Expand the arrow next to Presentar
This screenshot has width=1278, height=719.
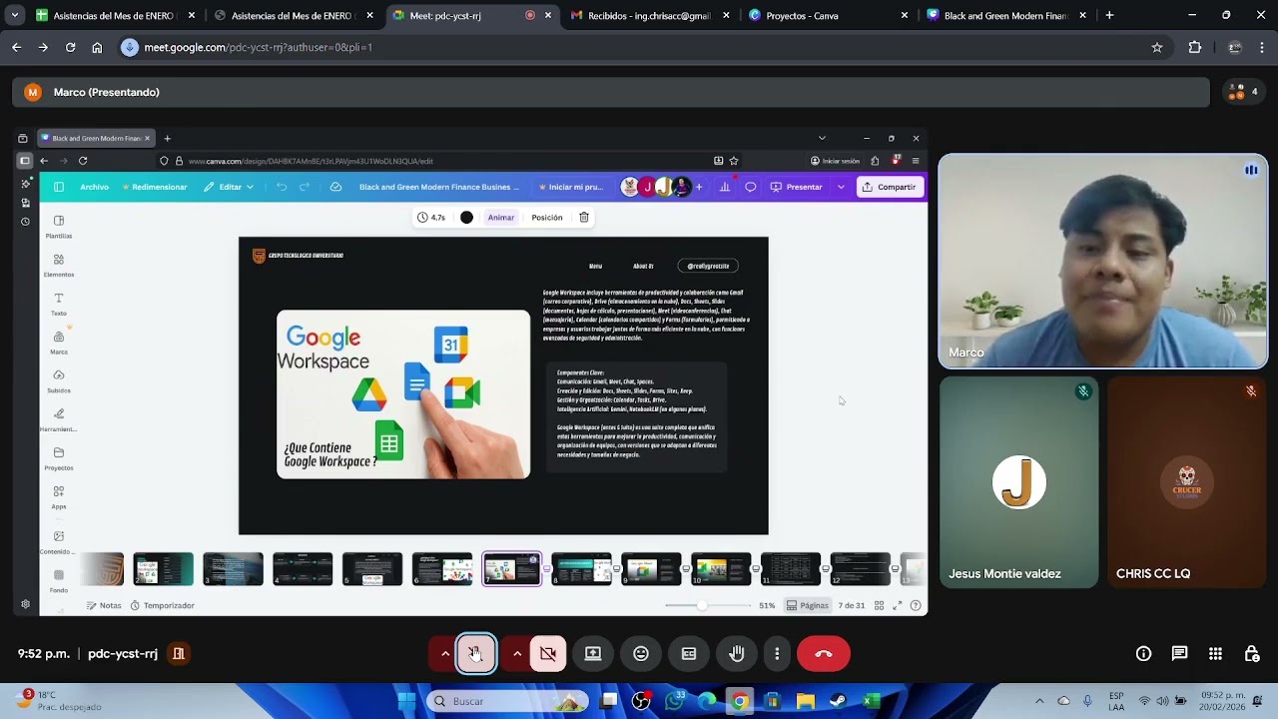tap(841, 187)
